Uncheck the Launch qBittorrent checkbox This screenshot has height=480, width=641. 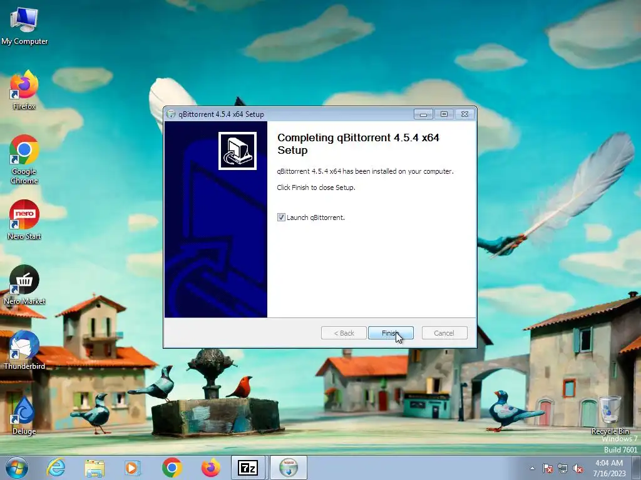[281, 217]
